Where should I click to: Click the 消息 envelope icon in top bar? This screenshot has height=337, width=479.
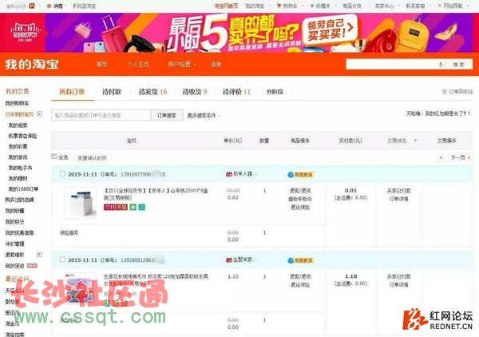(x=49, y=6)
